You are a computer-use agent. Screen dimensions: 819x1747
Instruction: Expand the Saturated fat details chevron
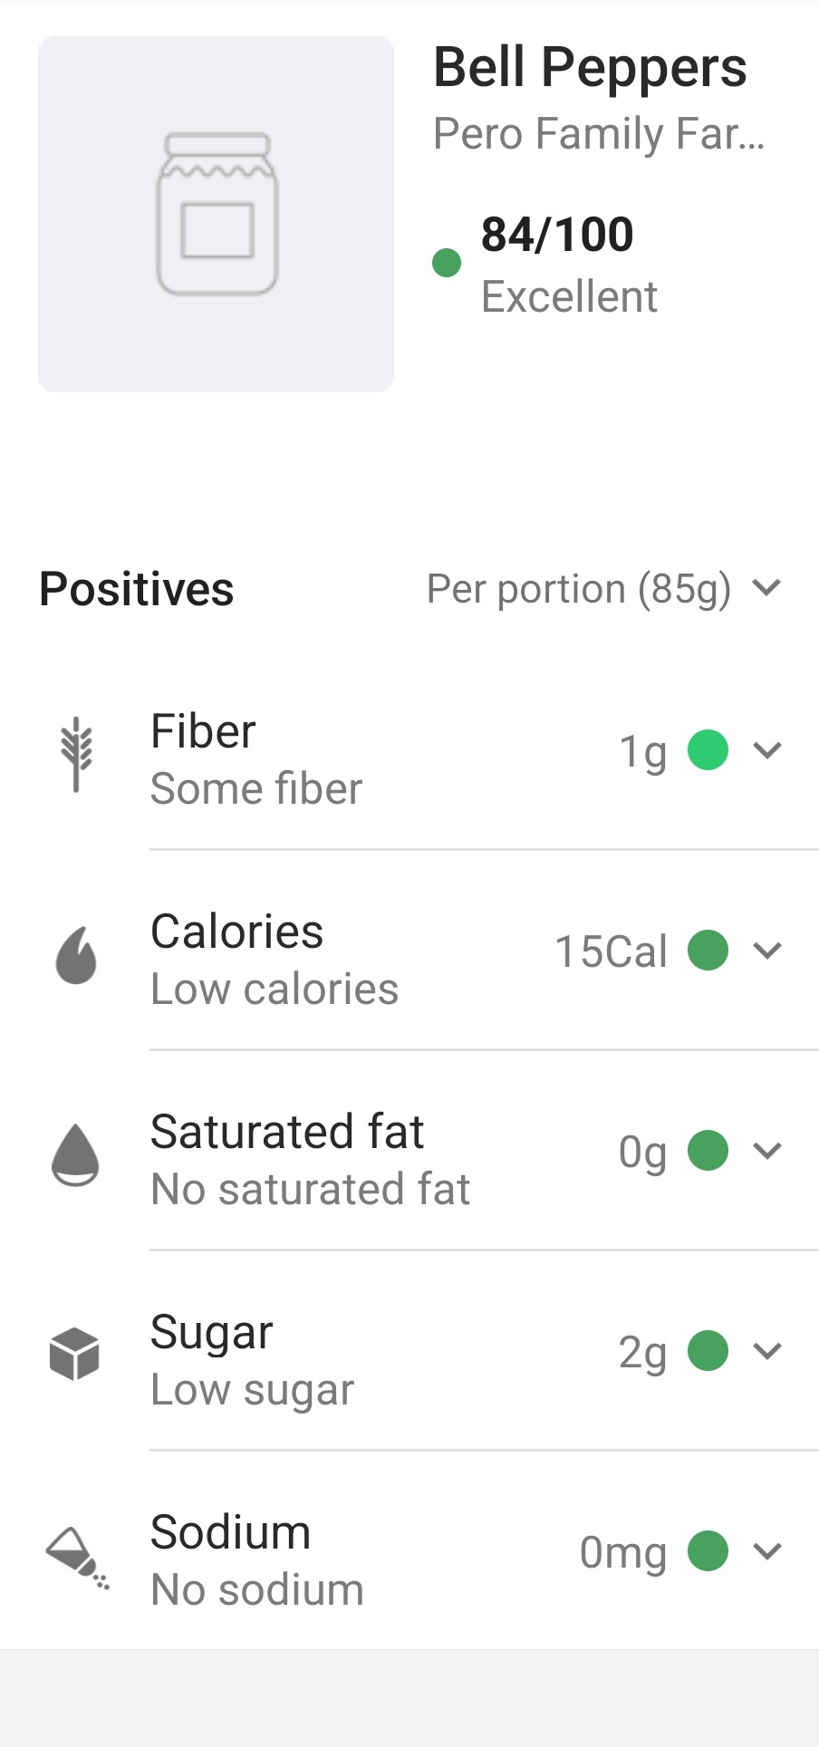tap(767, 1151)
